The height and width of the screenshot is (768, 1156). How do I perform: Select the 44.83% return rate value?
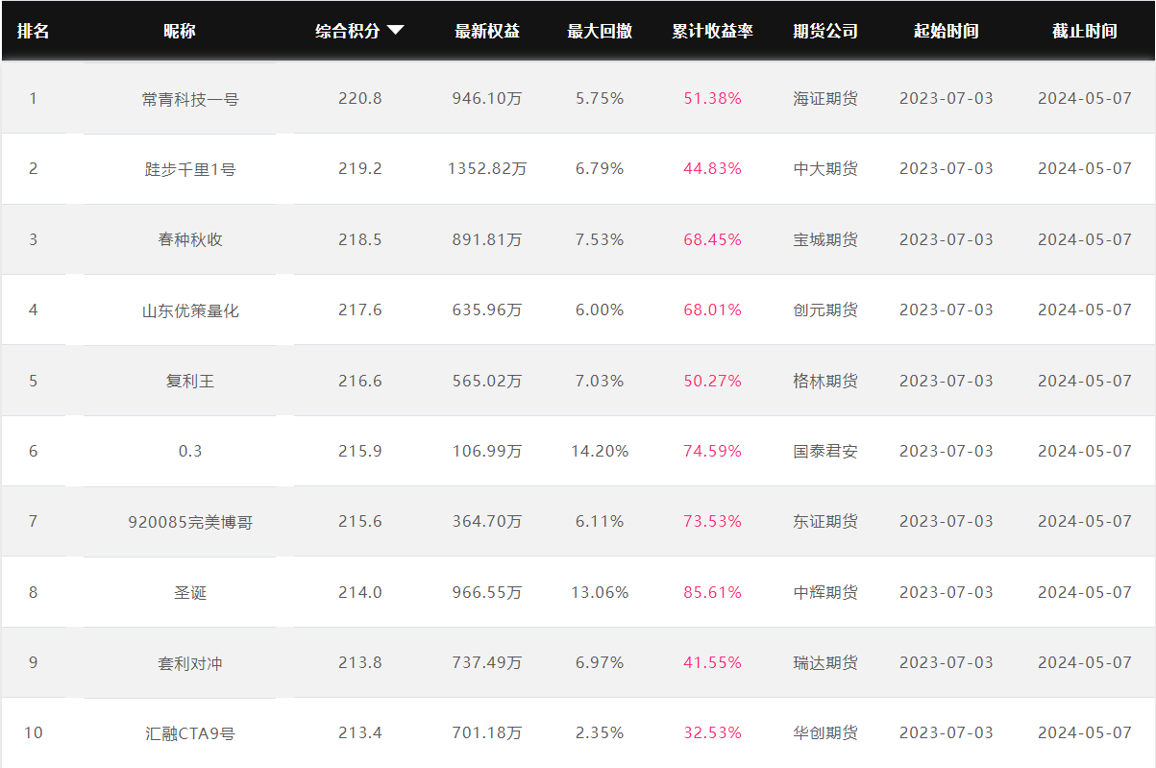(x=713, y=168)
